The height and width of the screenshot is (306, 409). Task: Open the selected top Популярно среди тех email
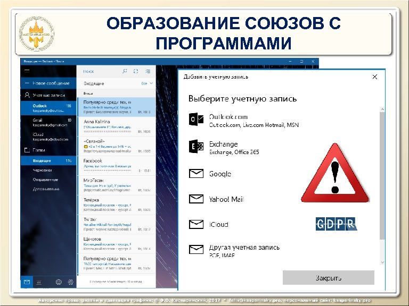click(x=117, y=107)
